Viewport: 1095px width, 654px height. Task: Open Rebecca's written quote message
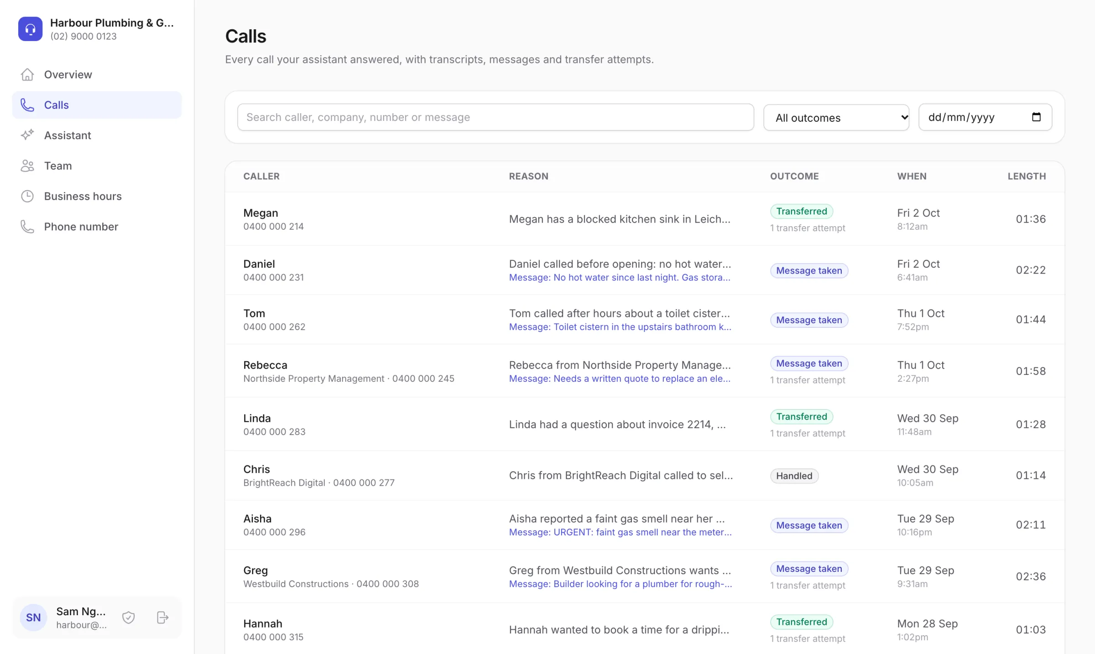[x=620, y=379]
